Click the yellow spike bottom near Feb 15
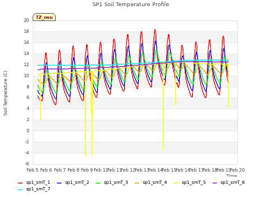The height and width of the screenshot is (197, 262). [x=176, y=105]
